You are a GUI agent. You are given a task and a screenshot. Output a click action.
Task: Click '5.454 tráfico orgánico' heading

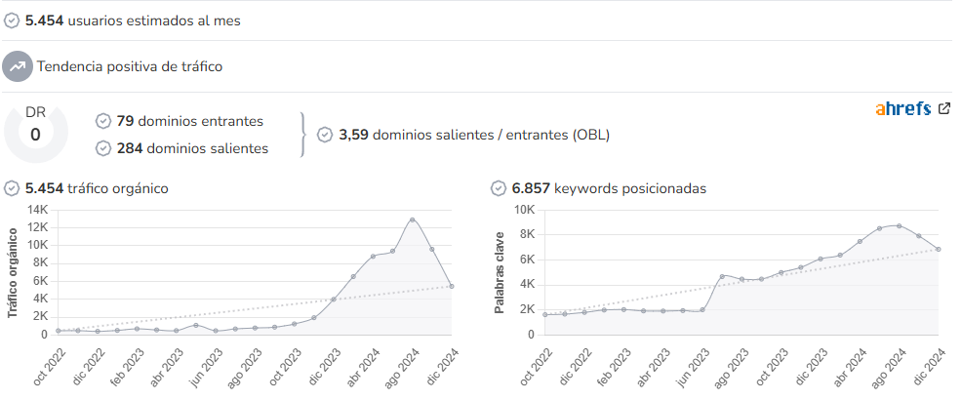(97, 188)
